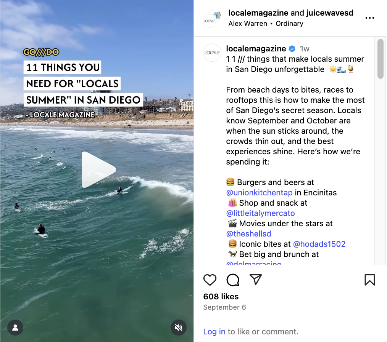Click the Log in link

pos(214,332)
